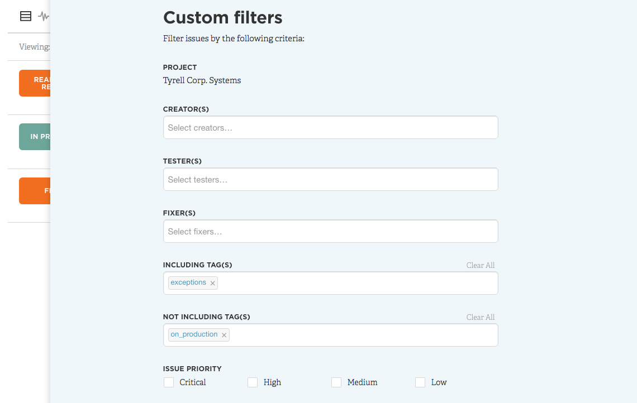Image resolution: width=637 pixels, height=403 pixels.
Task: Click the Fixed status badge
Action: pyautogui.click(x=35, y=190)
